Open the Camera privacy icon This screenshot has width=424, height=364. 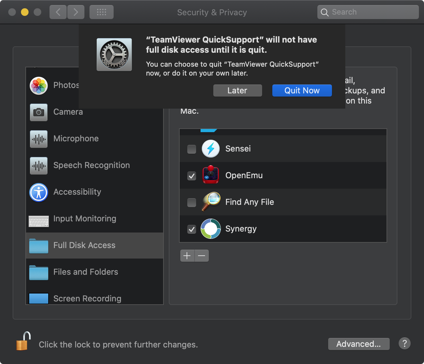pyautogui.click(x=39, y=112)
